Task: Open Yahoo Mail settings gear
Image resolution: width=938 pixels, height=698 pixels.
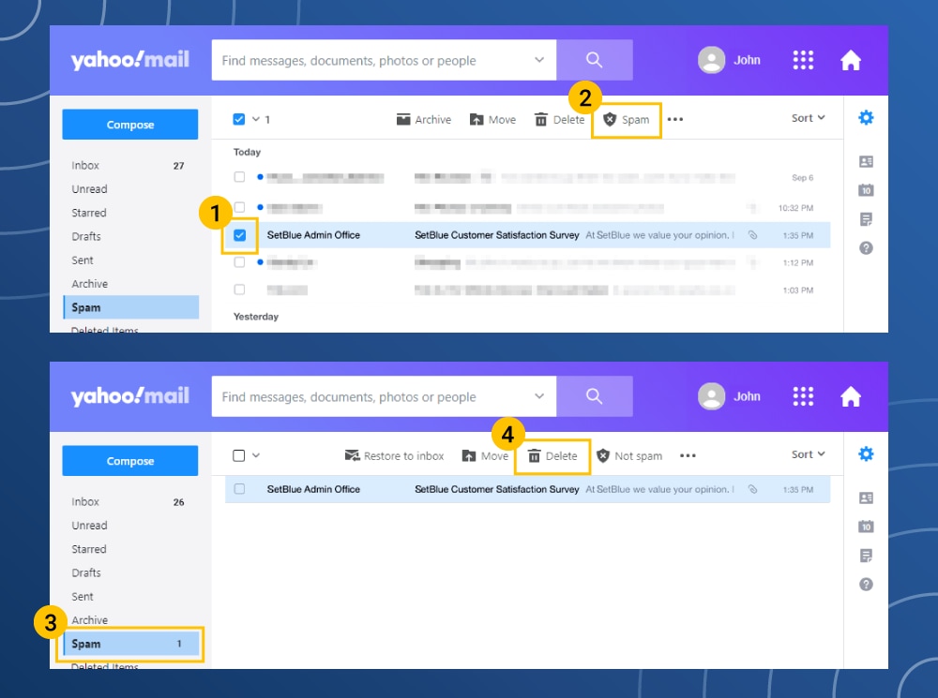Action: coord(865,117)
